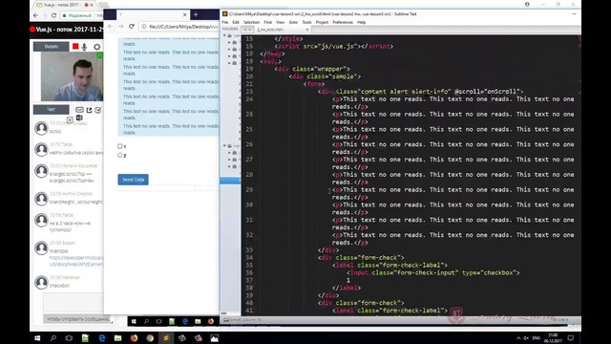Open the Preferences menu in Sublime Text
611x344 pixels.
[x=343, y=22]
